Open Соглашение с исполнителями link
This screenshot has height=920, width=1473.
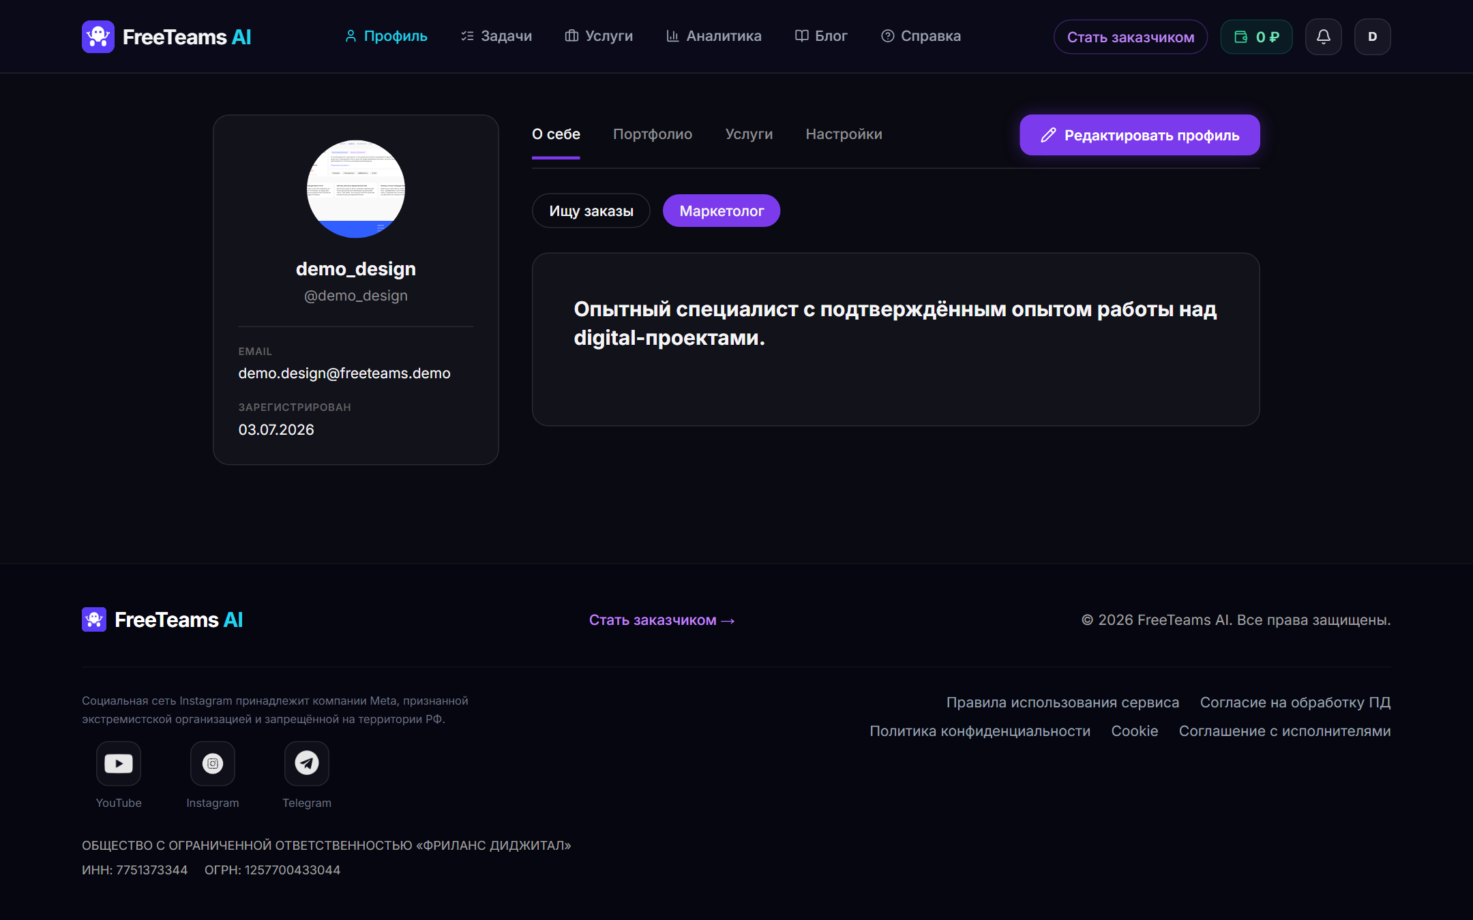(1285, 731)
